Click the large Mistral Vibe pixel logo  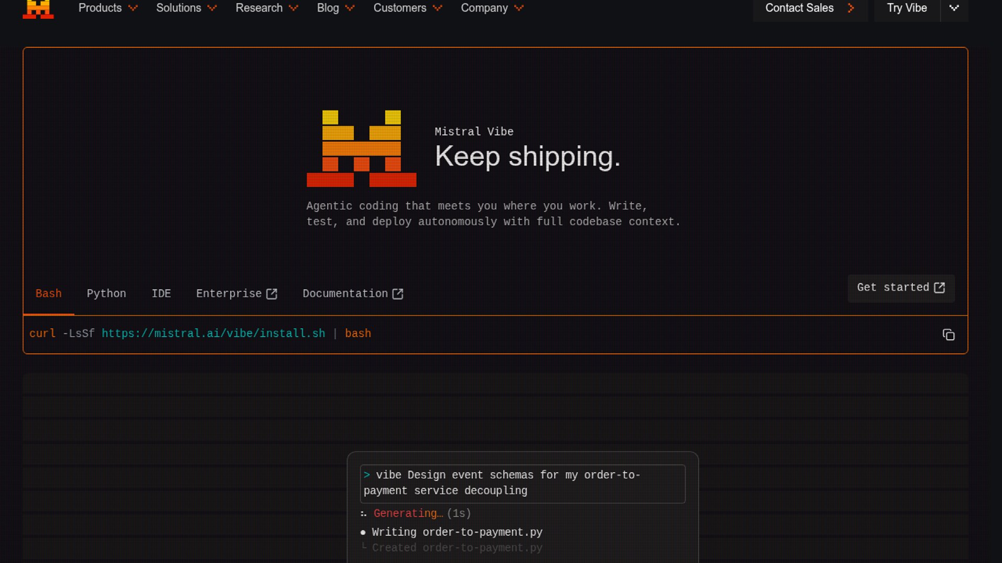tap(362, 149)
